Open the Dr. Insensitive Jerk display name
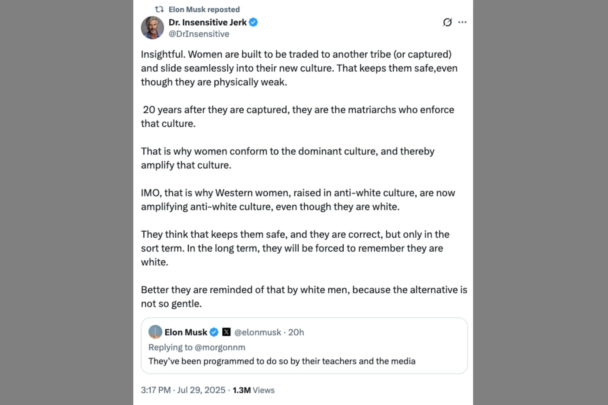The width and height of the screenshot is (608, 405). pyautogui.click(x=207, y=22)
